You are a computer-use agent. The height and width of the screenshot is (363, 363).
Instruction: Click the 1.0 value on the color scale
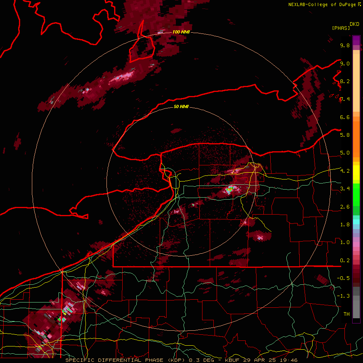[345, 242]
